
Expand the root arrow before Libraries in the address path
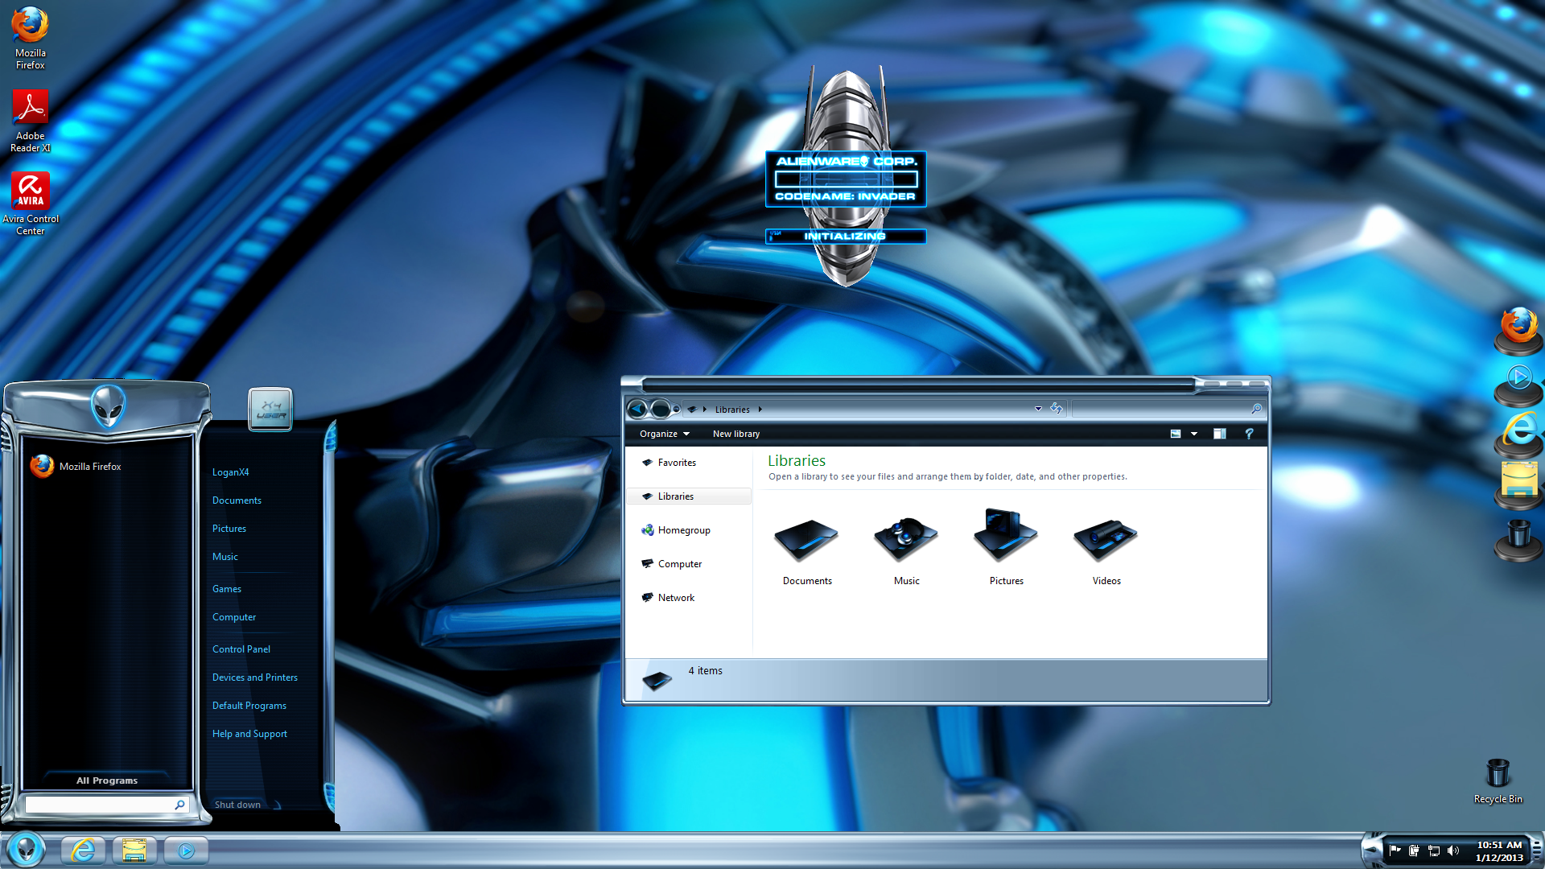click(704, 409)
